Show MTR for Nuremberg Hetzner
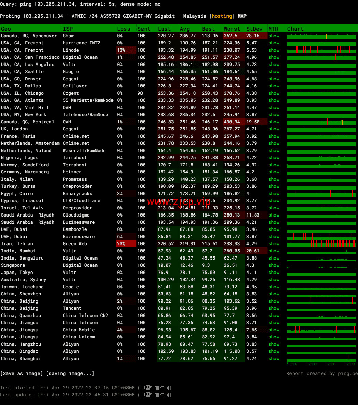Screen dimensions: 358x405 coord(274,172)
